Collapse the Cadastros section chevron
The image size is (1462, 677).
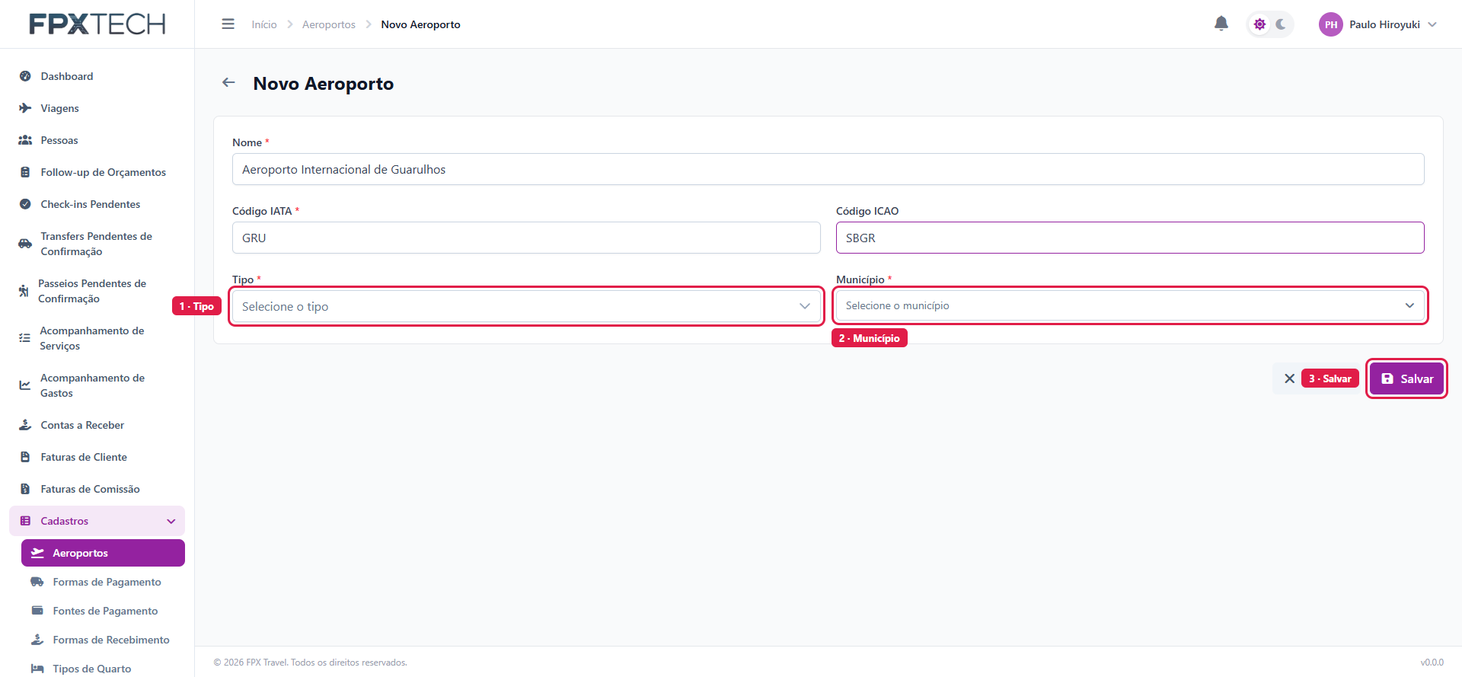pos(171,521)
